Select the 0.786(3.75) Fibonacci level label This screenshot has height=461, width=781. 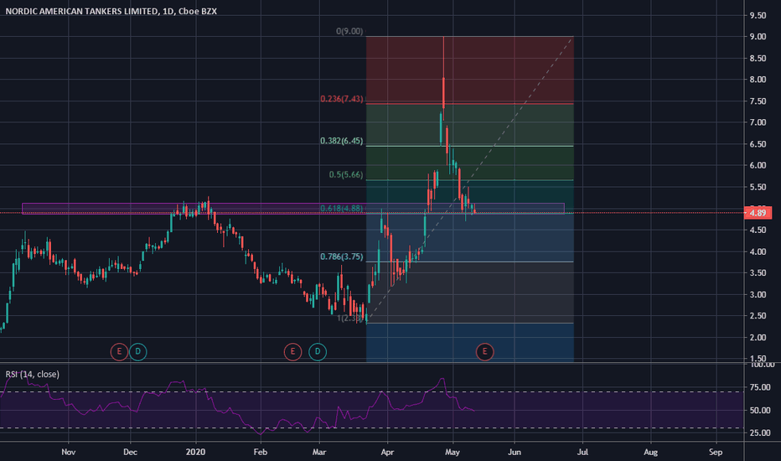342,256
